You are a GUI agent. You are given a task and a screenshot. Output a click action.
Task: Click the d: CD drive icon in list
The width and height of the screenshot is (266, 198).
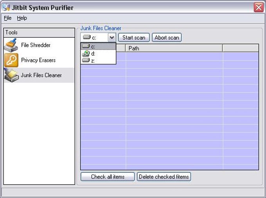[86, 53]
